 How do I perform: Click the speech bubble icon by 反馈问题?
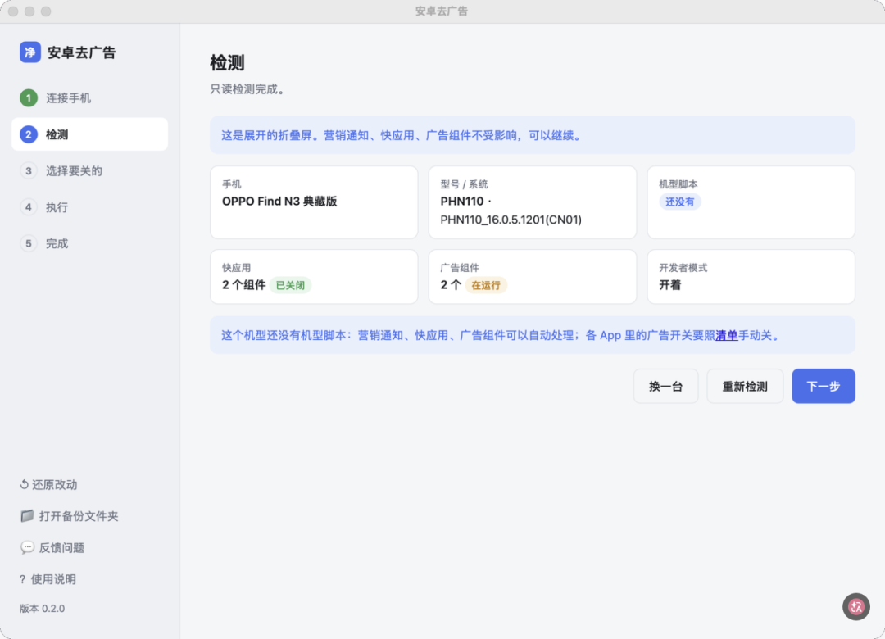point(26,547)
